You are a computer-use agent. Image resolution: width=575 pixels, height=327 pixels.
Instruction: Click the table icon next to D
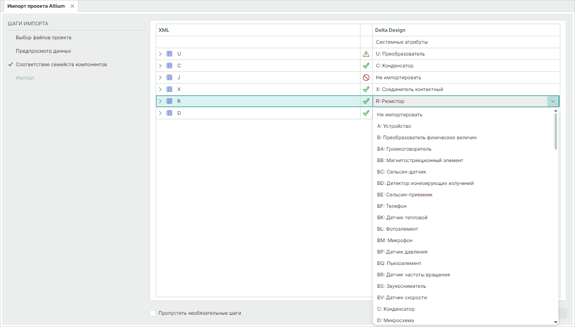[170, 113]
